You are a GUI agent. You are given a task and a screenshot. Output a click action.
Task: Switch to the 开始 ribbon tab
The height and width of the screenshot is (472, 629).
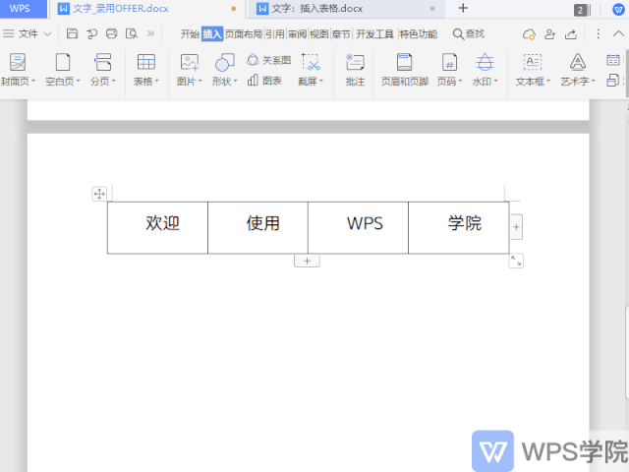tap(190, 34)
